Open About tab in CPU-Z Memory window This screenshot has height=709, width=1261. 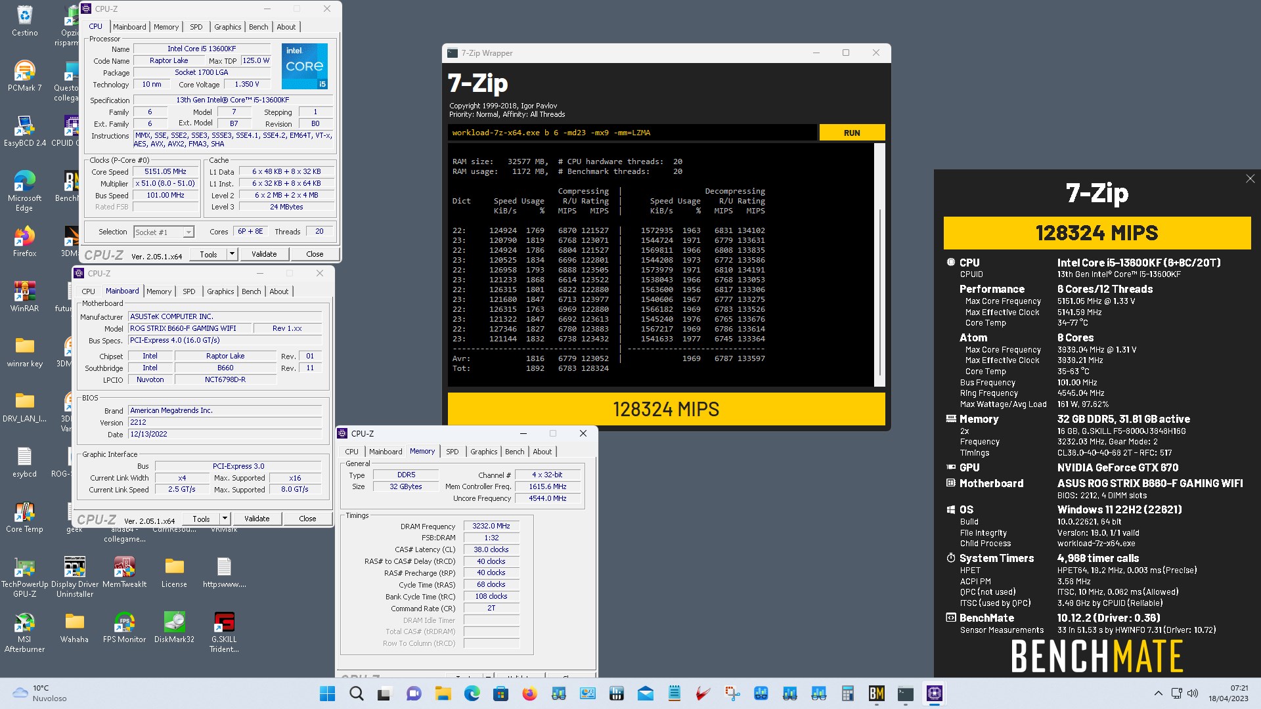point(542,452)
